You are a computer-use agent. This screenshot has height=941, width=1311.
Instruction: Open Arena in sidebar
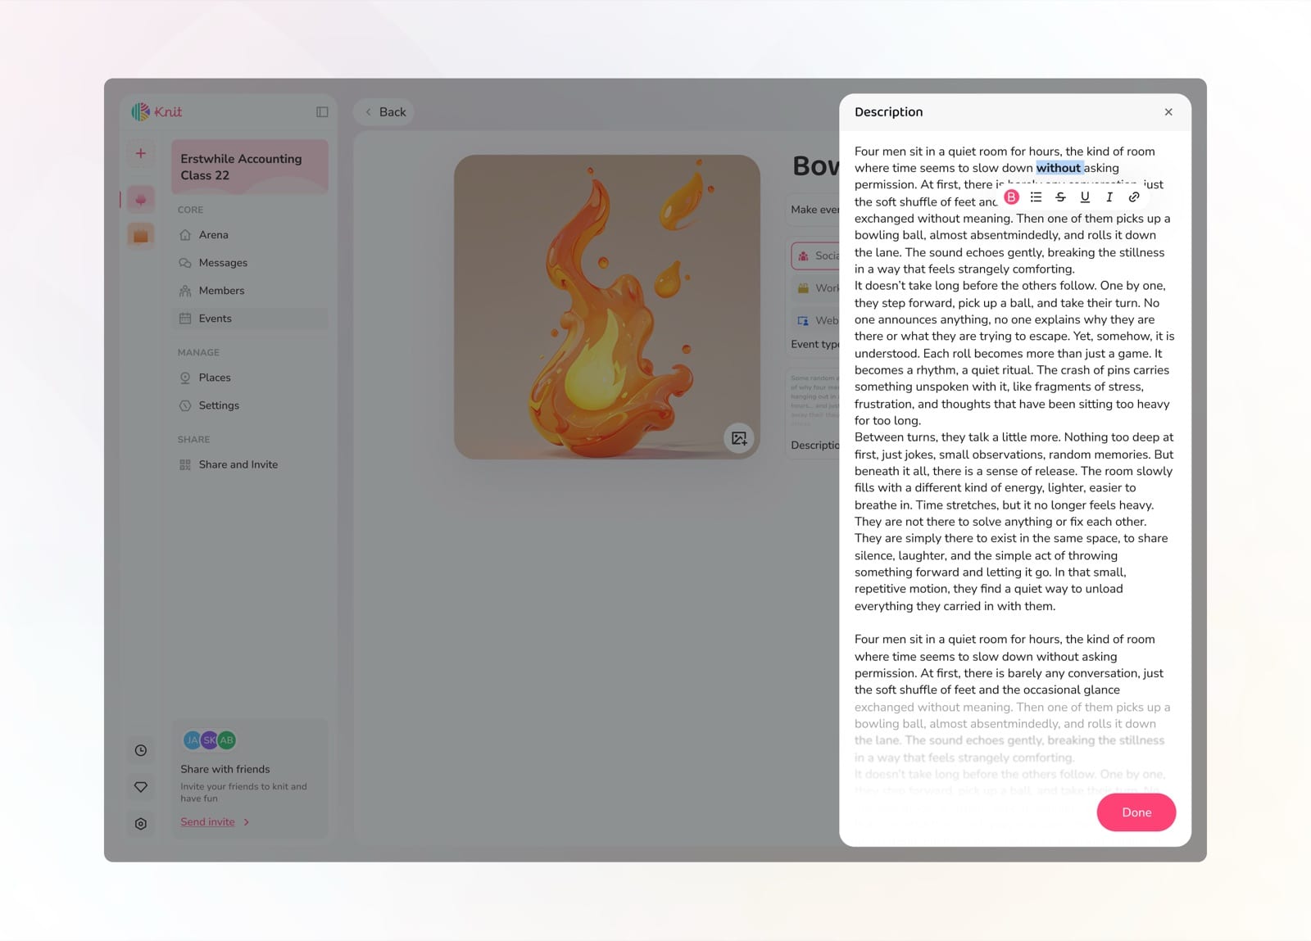coord(250,235)
